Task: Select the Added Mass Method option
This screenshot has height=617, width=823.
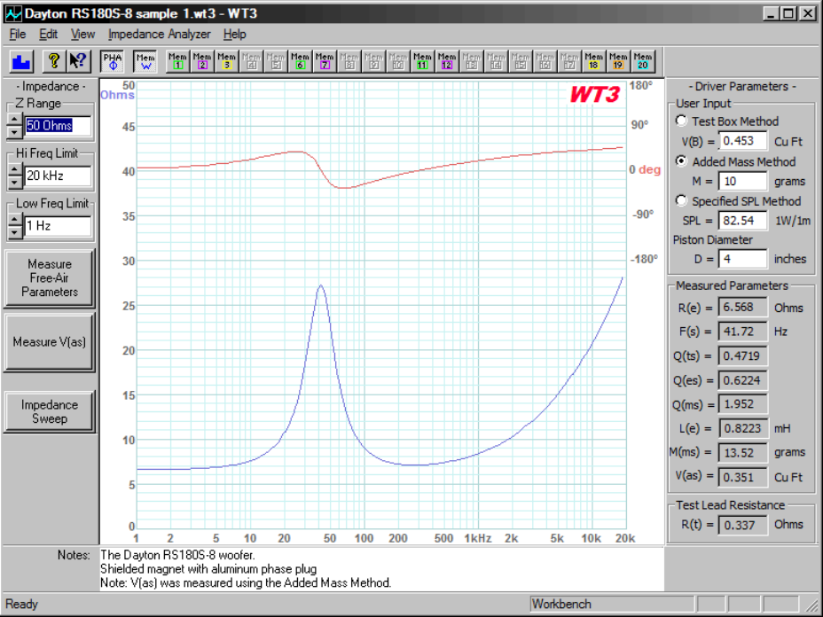Action: click(x=681, y=161)
